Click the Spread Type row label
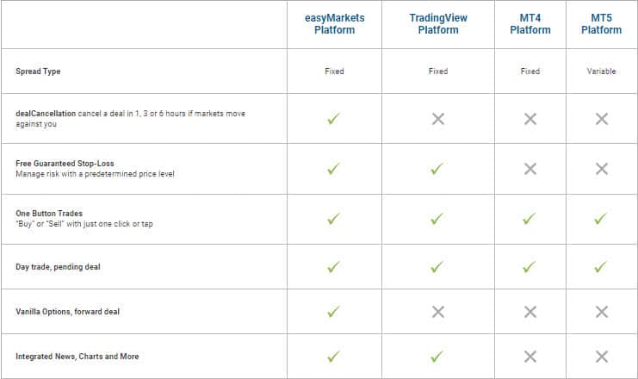 pos(38,71)
